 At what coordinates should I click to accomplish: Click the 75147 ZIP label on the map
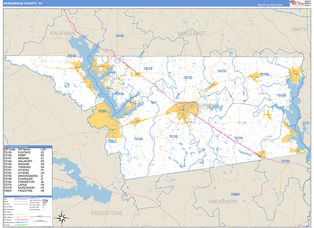coord(120,36)
